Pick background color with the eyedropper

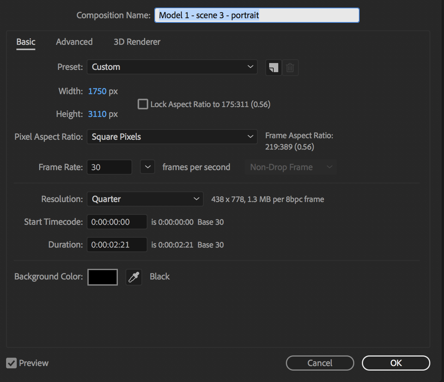(133, 277)
